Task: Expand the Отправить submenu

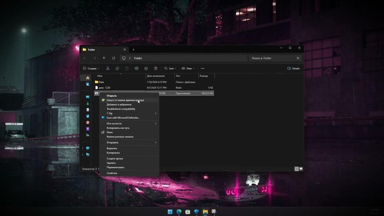Action: (129, 142)
